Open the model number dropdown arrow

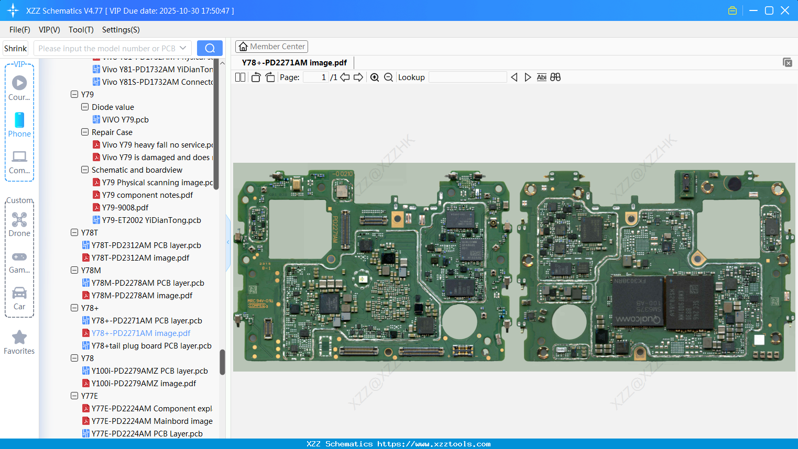coord(183,48)
